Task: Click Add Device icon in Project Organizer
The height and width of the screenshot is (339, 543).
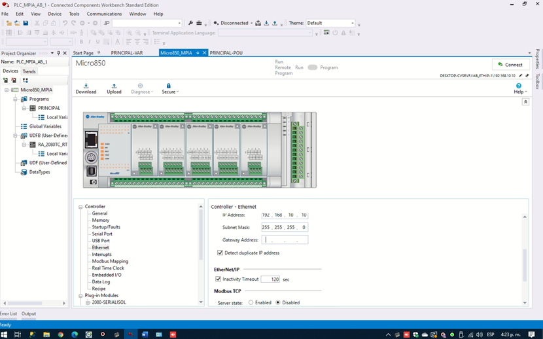Action: click(x=5, y=80)
